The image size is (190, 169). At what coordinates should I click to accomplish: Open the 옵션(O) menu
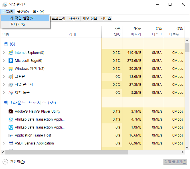point(23,12)
